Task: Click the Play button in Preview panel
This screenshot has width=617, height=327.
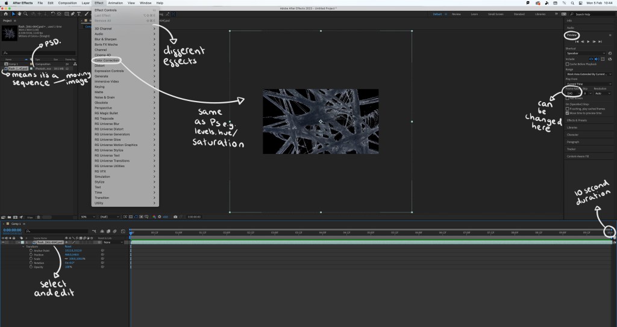Action: (588, 41)
